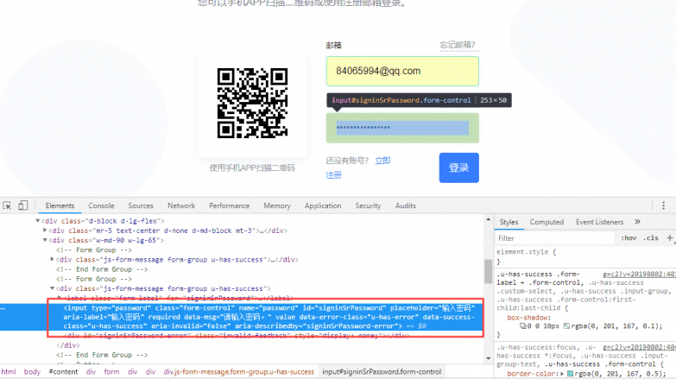Open the Network tab
Viewport: 676px width, 379px height.
181,205
